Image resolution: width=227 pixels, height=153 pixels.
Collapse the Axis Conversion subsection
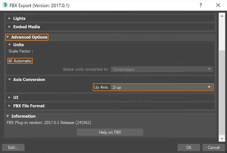click(x=9, y=79)
